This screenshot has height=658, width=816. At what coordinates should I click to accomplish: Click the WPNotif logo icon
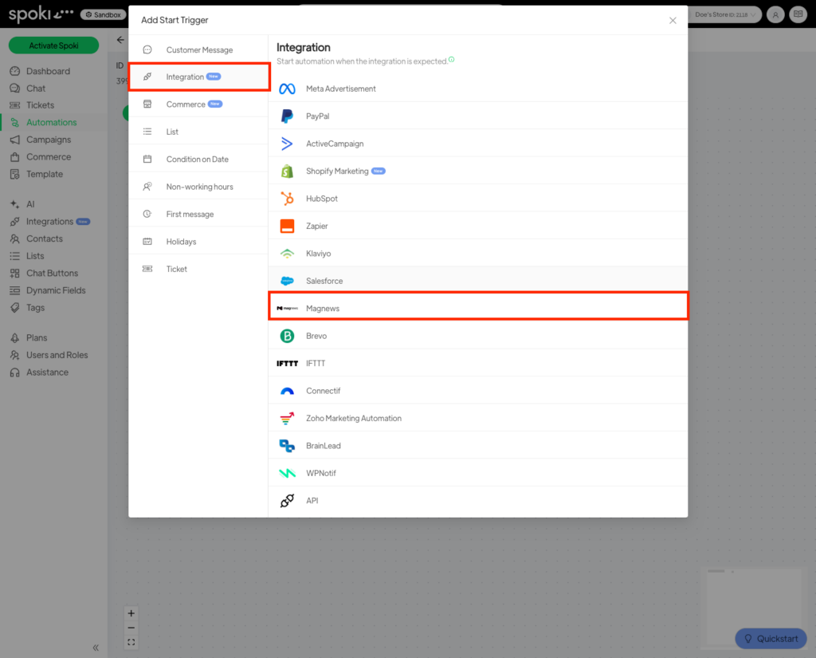[287, 473]
